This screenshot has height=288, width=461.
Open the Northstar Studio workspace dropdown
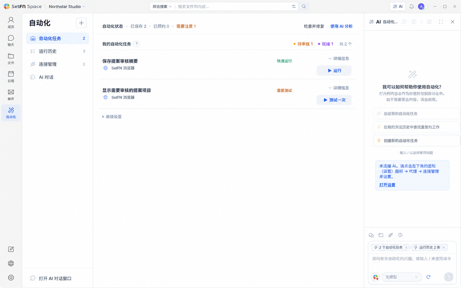click(x=67, y=6)
